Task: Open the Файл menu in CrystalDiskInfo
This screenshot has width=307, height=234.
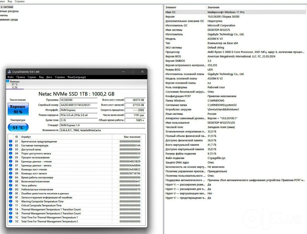Action: click(x=11, y=77)
